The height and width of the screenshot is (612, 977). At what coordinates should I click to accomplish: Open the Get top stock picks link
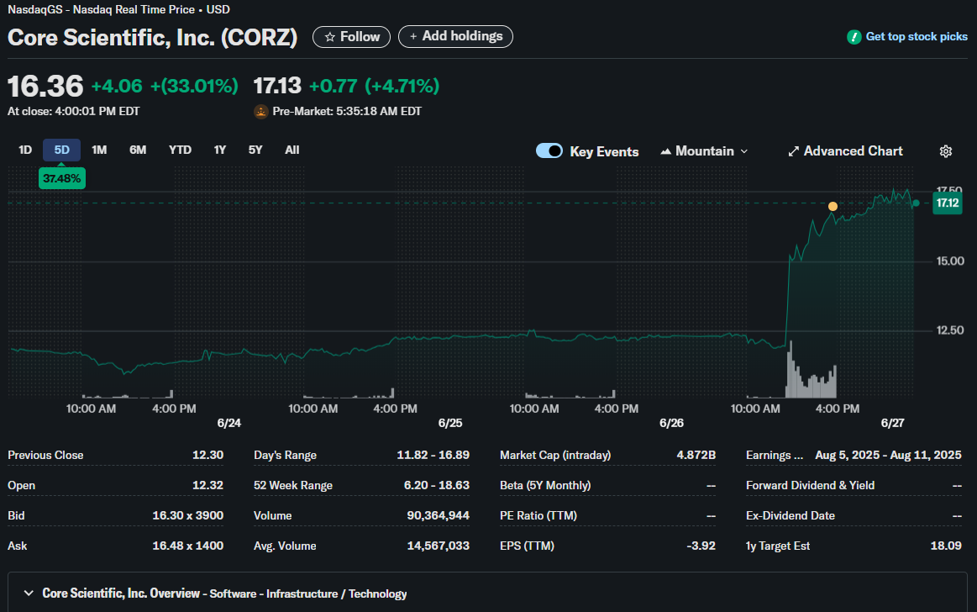click(x=907, y=37)
